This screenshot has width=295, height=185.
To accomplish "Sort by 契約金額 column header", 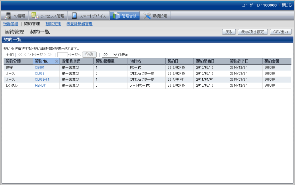I will pos(277,61).
